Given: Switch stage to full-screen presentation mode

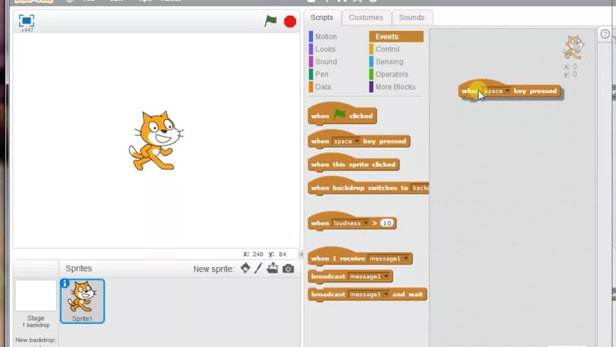Looking at the screenshot, I should click(x=26, y=21).
